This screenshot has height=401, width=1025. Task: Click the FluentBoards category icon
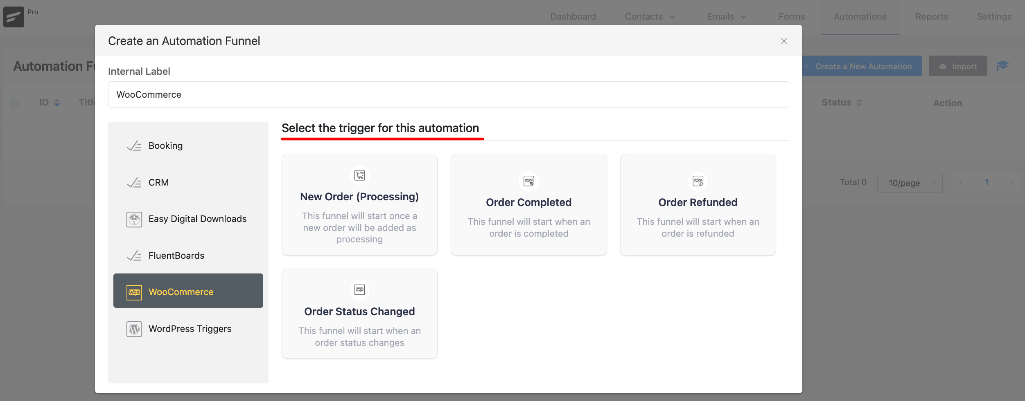coord(134,256)
